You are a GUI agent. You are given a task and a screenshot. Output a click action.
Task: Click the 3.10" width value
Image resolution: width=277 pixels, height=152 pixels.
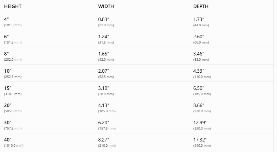(103, 88)
